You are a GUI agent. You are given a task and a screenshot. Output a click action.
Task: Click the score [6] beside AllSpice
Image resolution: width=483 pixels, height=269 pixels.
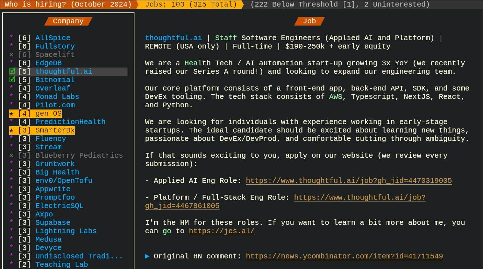[24, 38]
